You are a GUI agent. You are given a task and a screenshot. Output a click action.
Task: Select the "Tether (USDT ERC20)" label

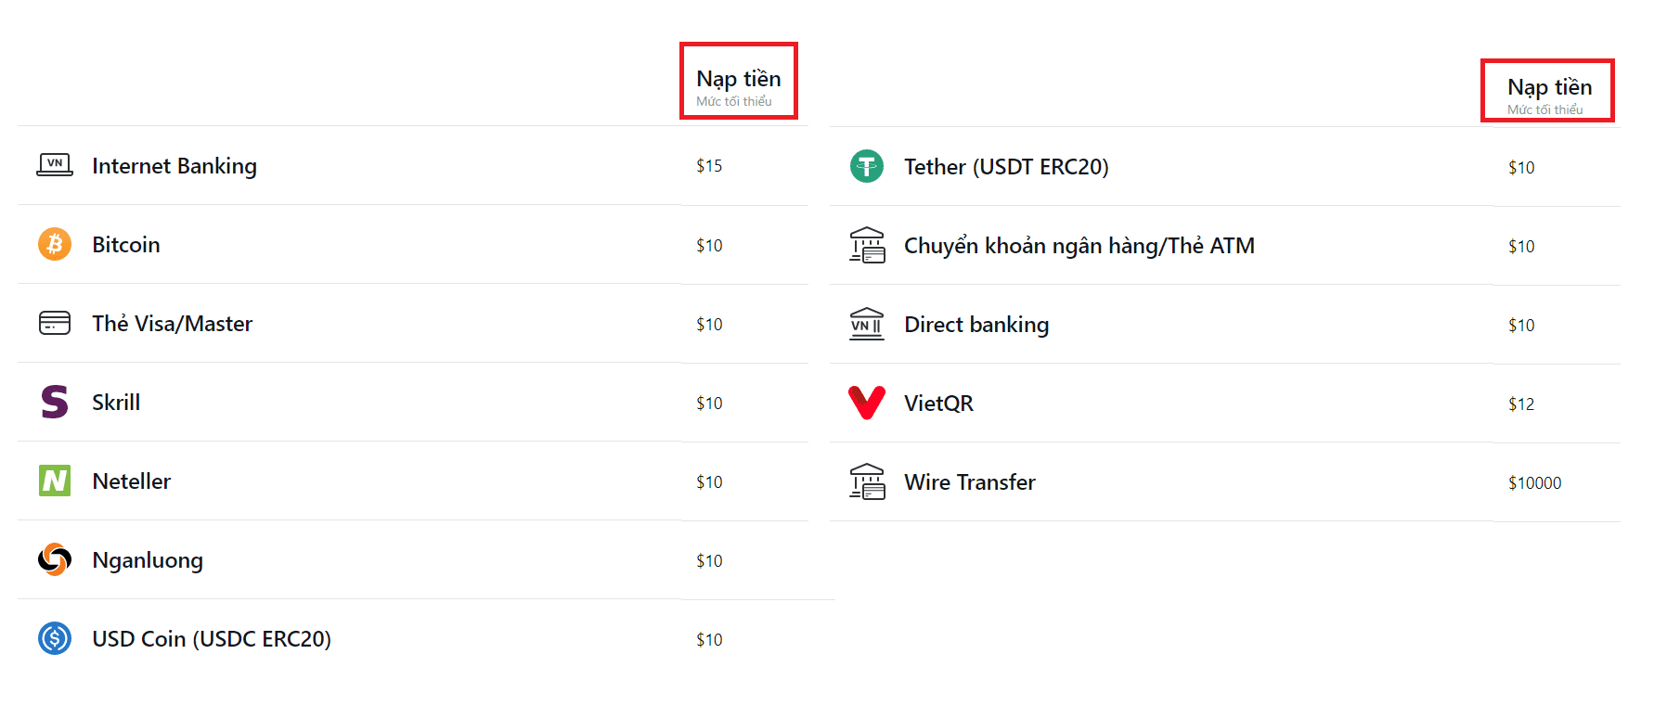tap(1006, 167)
